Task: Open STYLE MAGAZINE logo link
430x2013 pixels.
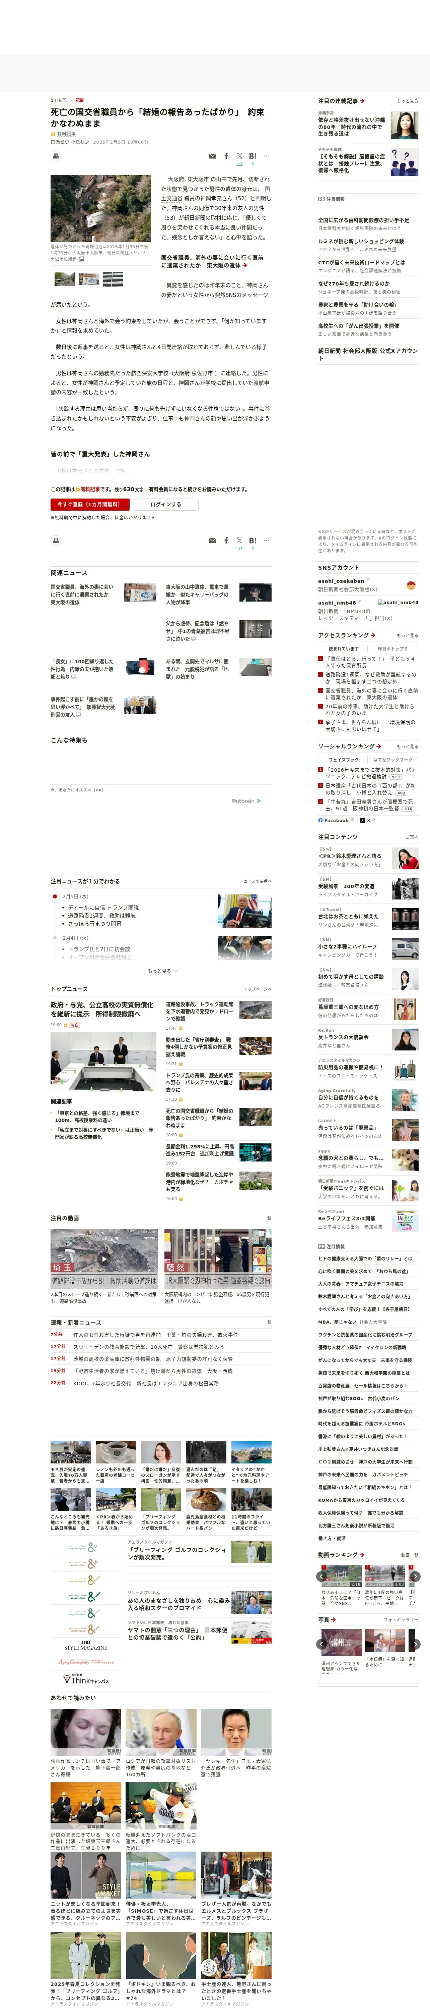Action: (85, 1646)
